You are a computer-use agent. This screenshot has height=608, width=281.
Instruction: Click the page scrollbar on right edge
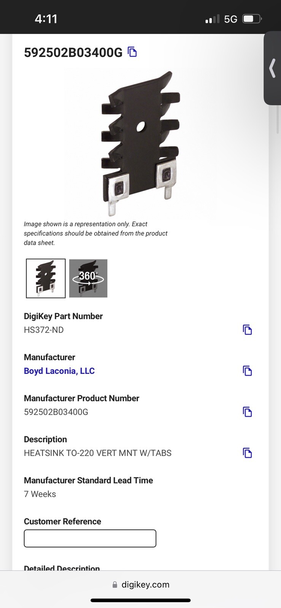pyautogui.click(x=278, y=120)
